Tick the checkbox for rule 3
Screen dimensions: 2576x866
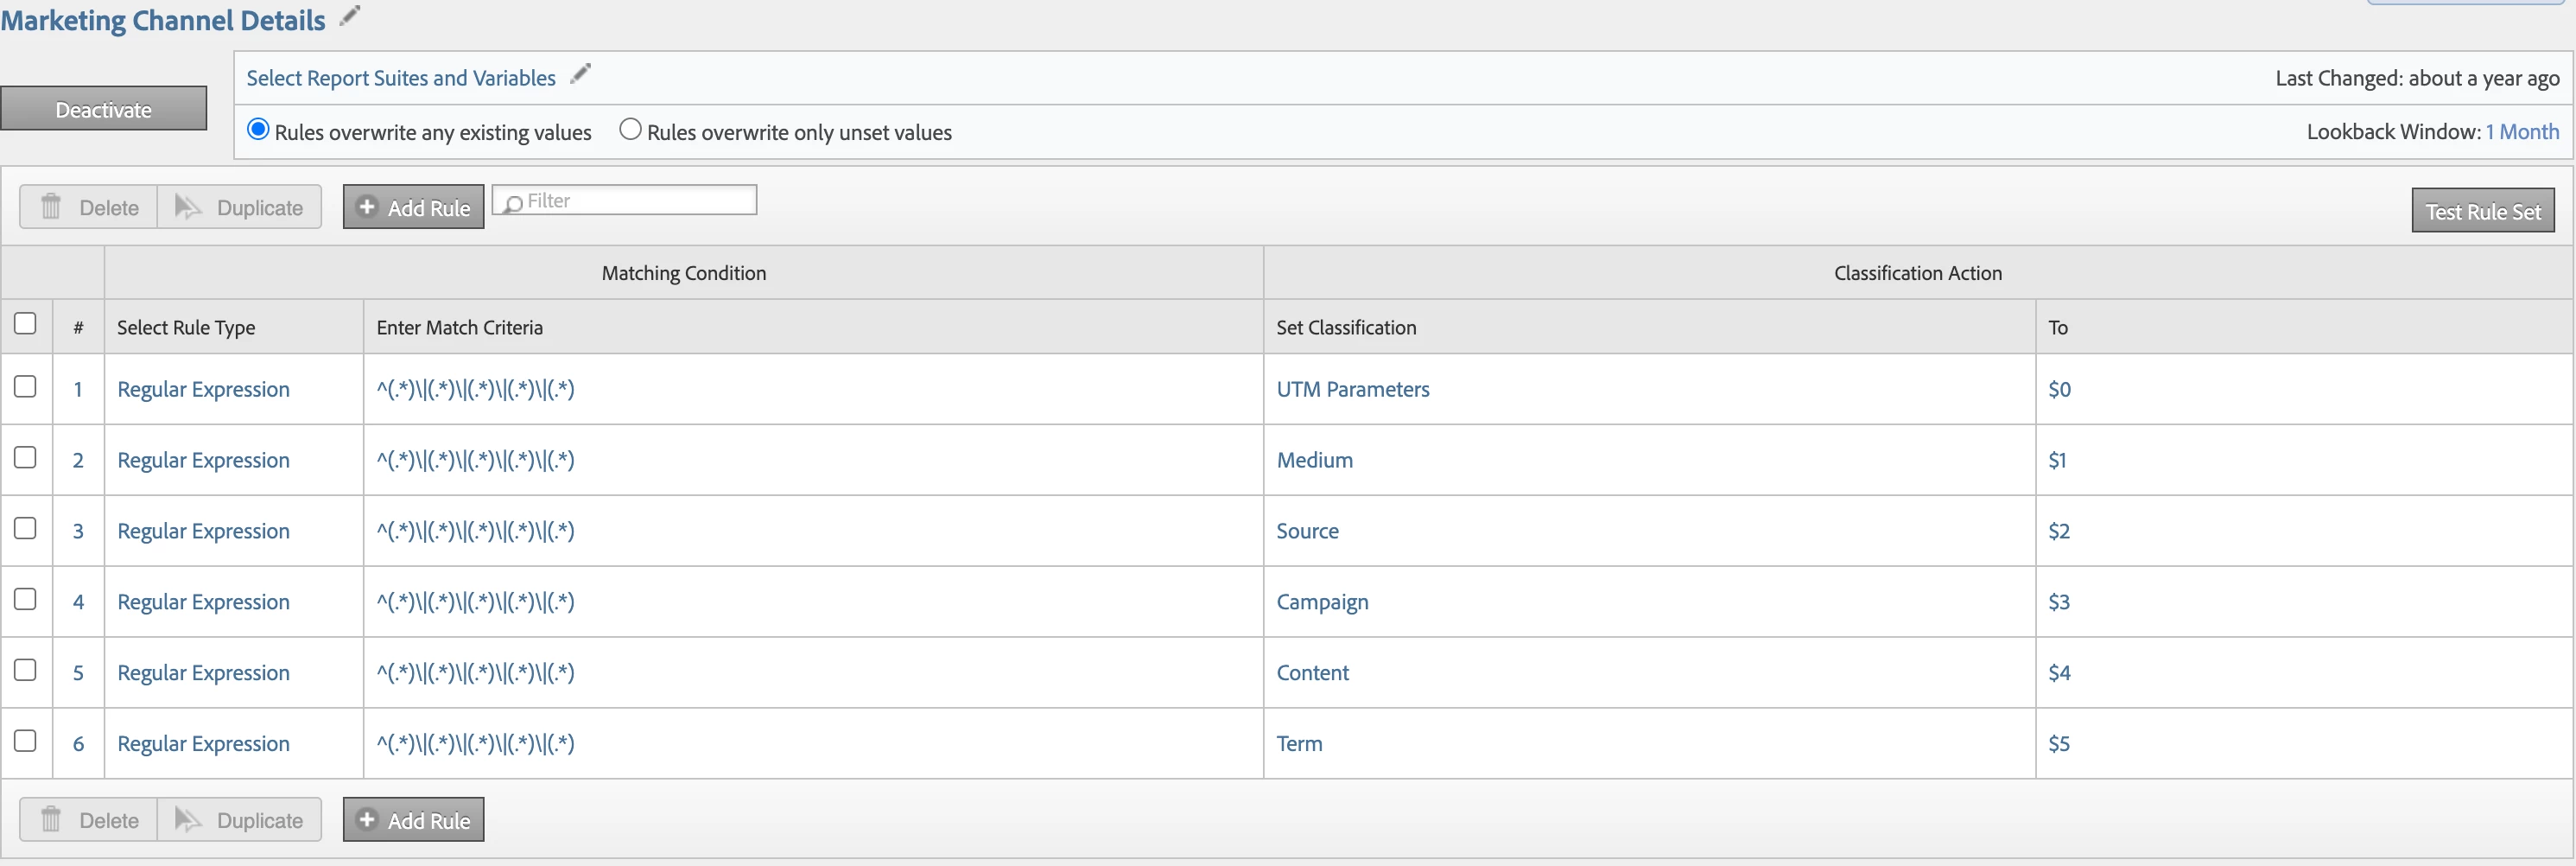25,528
